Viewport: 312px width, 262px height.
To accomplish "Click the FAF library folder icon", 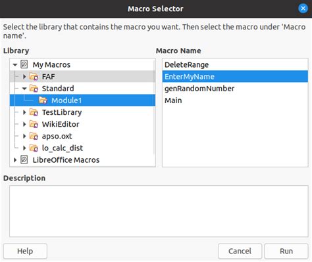I will coord(34,77).
